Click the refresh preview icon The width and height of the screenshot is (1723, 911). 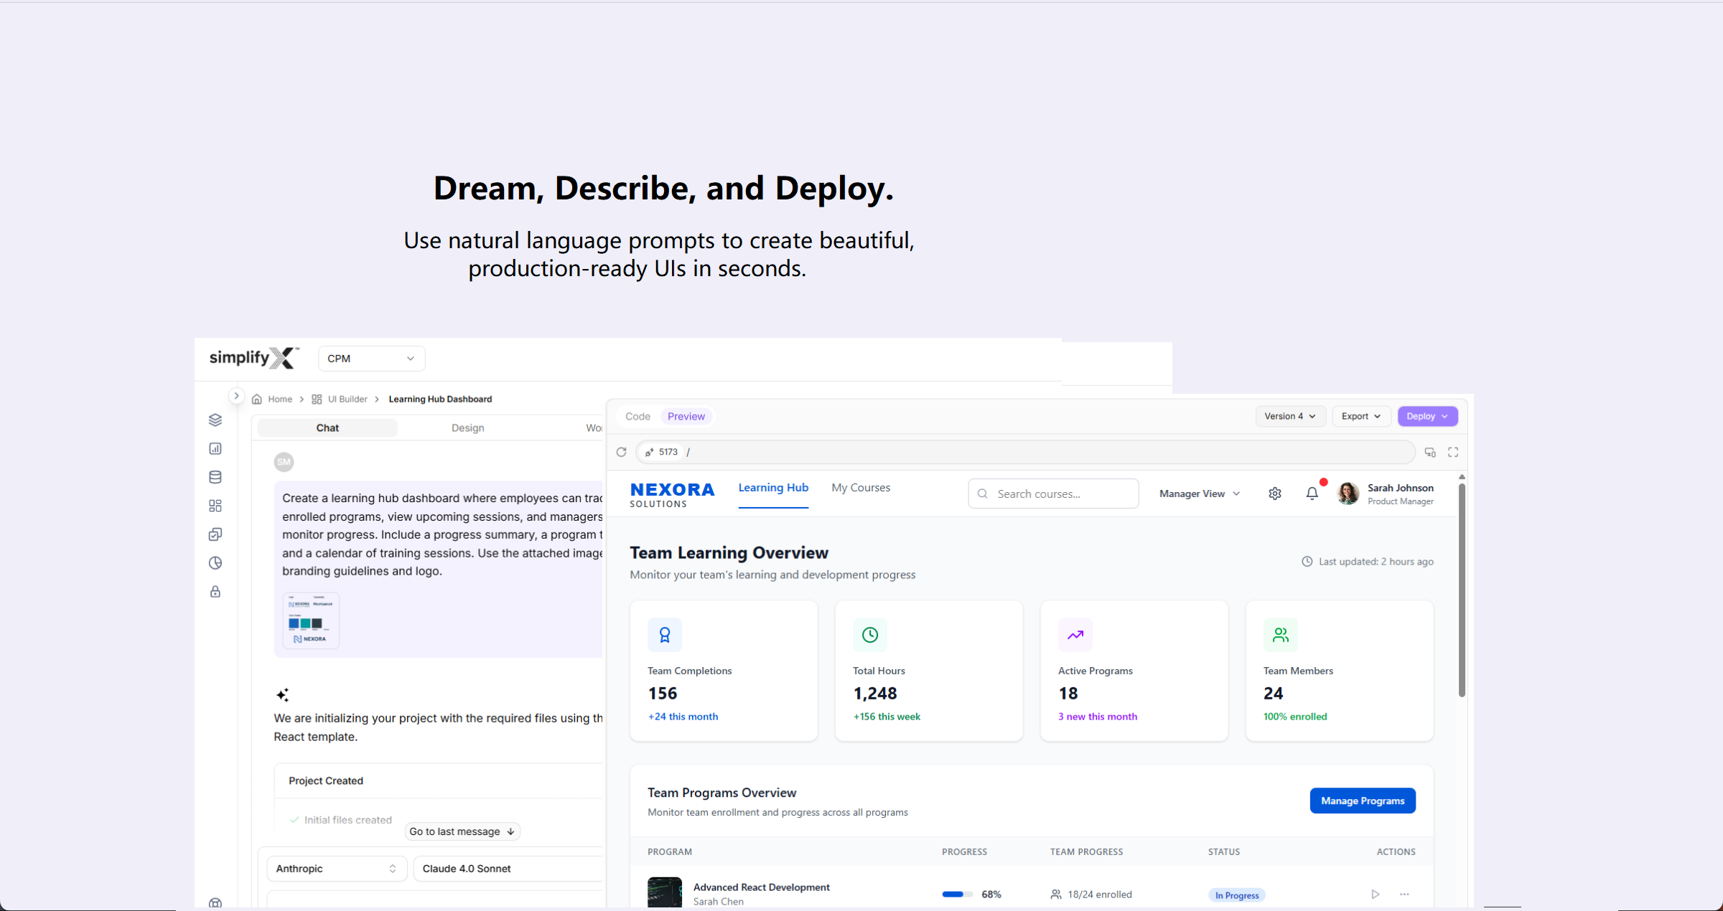coord(622,452)
